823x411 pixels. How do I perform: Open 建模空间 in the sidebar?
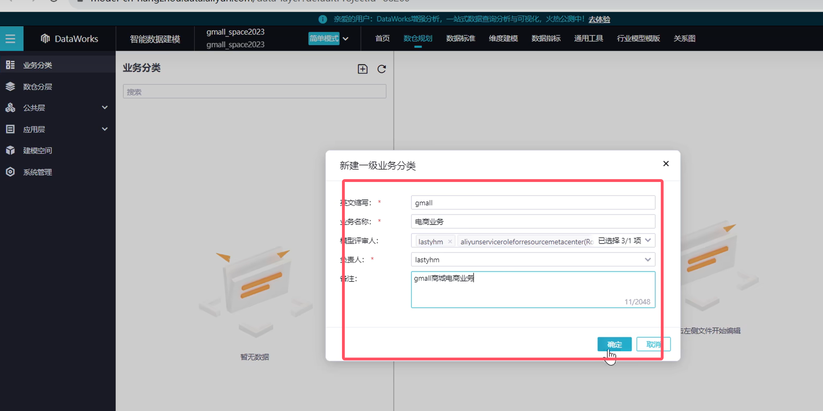tap(38, 151)
